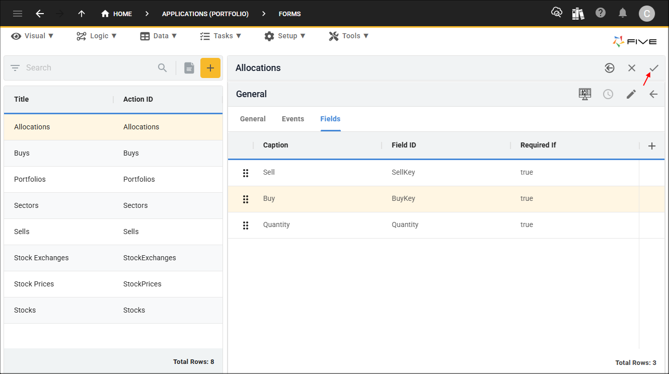Image resolution: width=669 pixels, height=374 pixels.
Task: Click the Required If column header
Action: [538, 145]
